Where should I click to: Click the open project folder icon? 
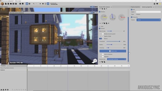(11, 4)
